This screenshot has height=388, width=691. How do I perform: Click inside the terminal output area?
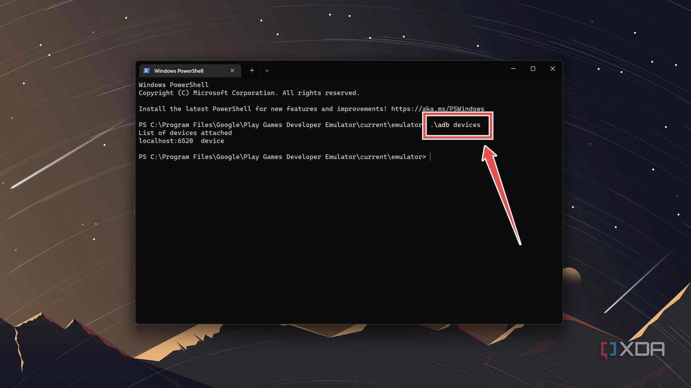tap(293, 230)
